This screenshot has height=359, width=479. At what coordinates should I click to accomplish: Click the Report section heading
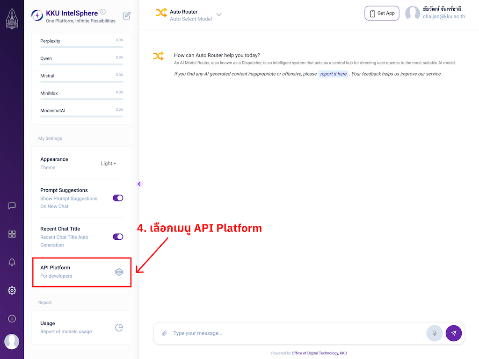45,302
